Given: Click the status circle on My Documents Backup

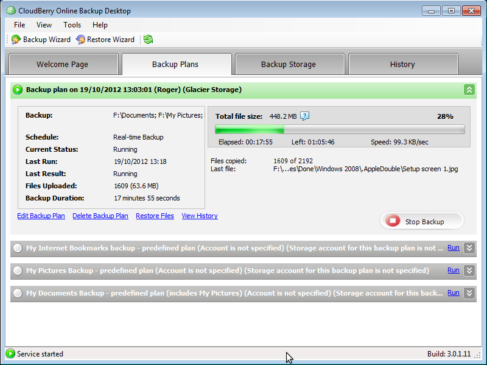Looking at the screenshot, I should click(18, 293).
